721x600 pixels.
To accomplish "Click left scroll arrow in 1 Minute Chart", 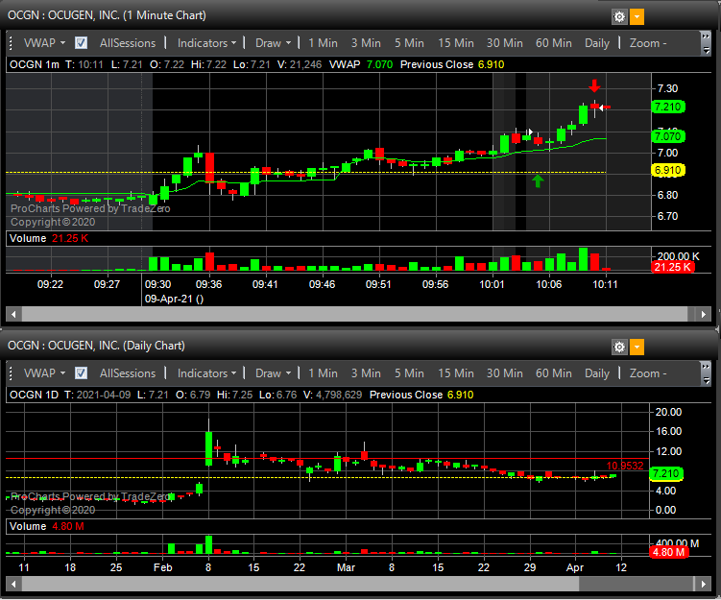I will [x=13, y=315].
